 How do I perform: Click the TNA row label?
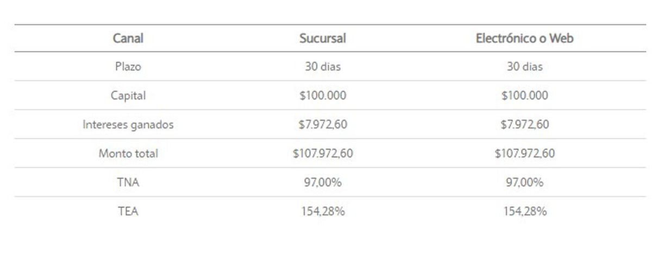[x=128, y=182]
